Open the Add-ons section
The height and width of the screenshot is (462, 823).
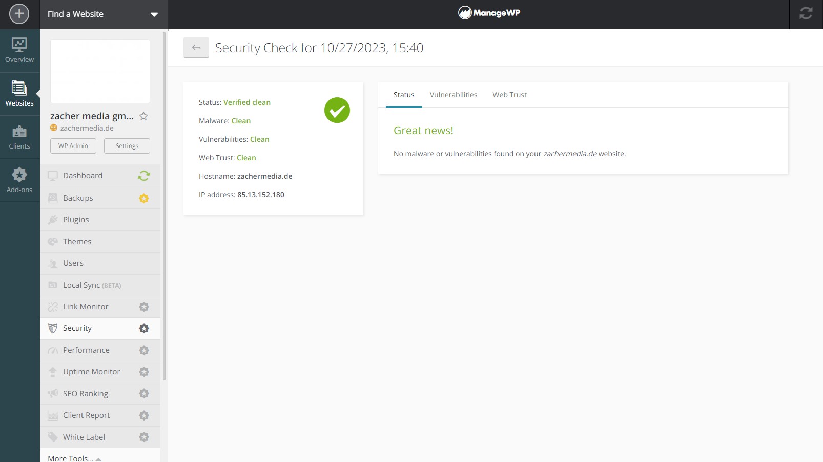(19, 180)
